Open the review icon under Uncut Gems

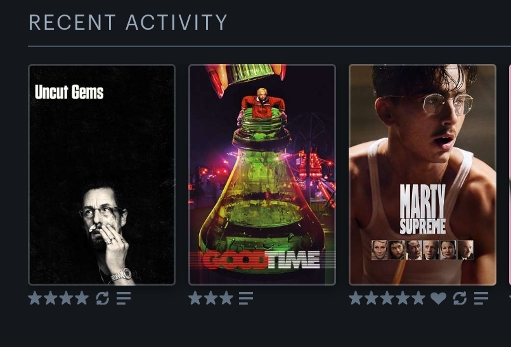(x=124, y=298)
